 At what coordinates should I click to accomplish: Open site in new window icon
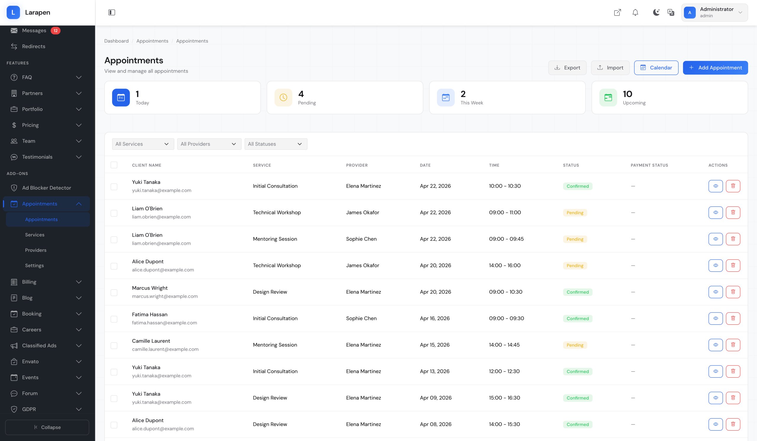(x=617, y=12)
